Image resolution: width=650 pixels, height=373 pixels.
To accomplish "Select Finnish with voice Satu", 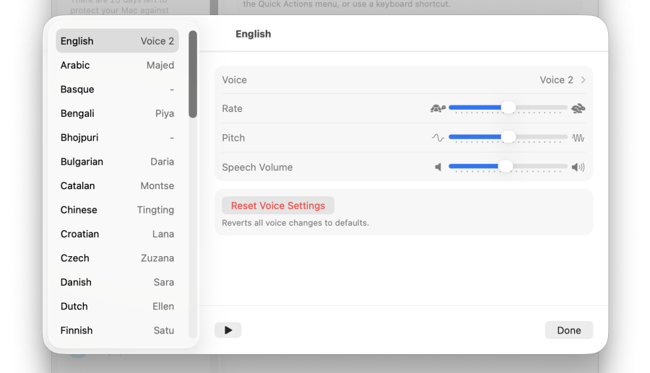I will click(117, 330).
